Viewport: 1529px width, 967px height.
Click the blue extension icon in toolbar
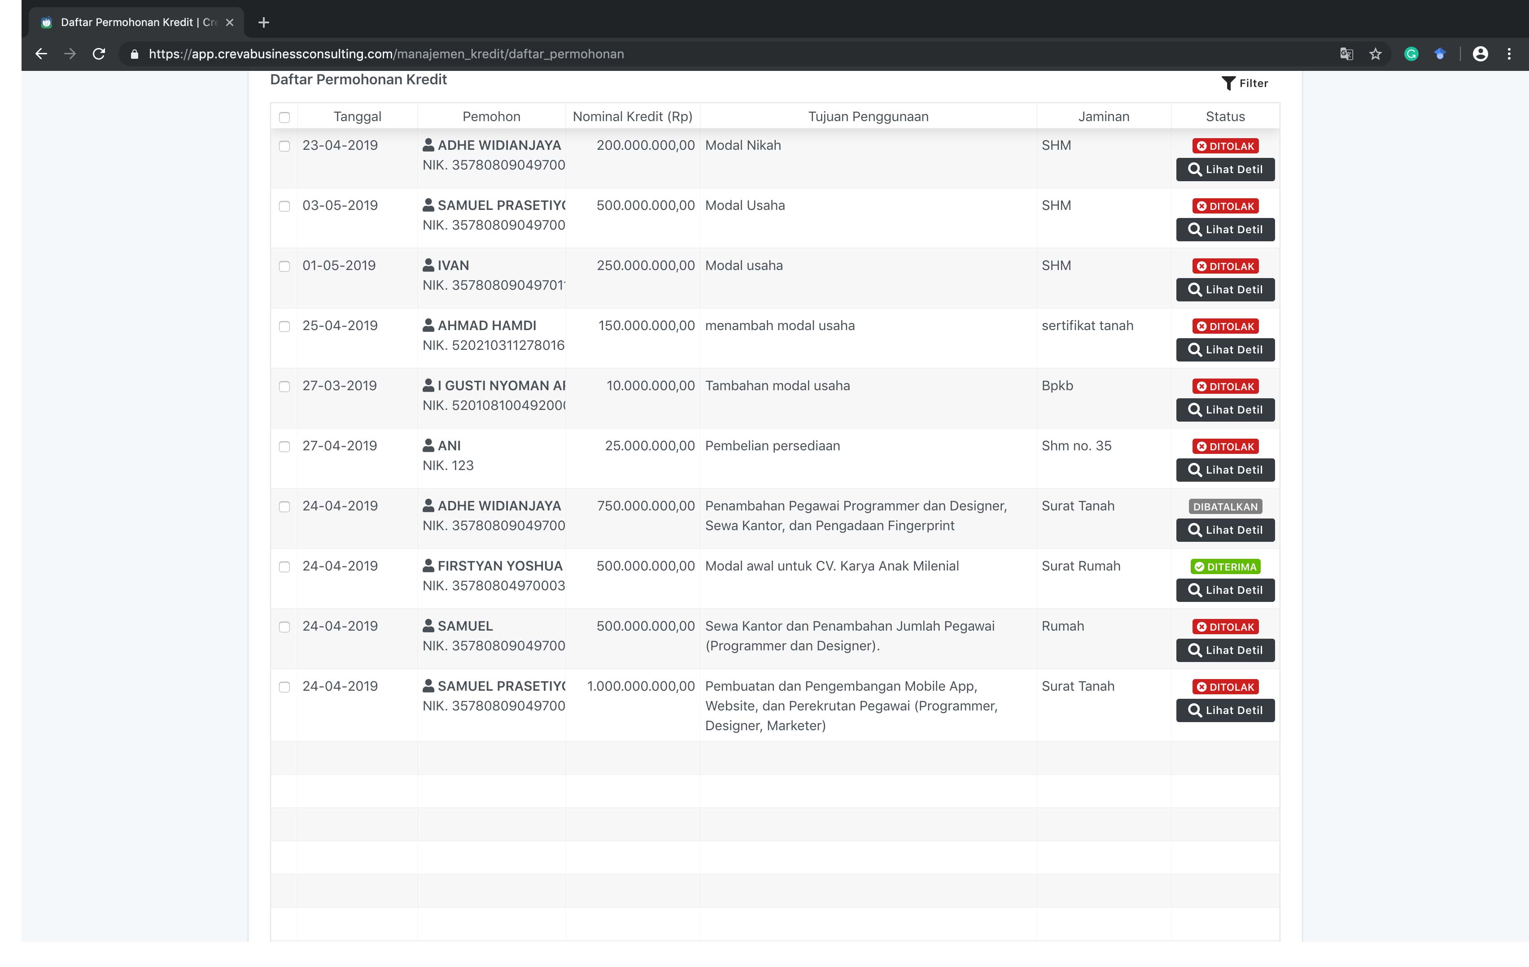(x=1439, y=54)
